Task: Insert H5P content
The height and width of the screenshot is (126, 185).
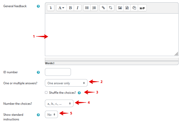Action: tap(142, 8)
